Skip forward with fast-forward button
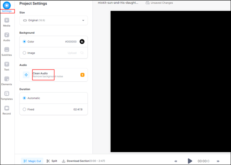This screenshot has height=165, width=231. (x=218, y=161)
